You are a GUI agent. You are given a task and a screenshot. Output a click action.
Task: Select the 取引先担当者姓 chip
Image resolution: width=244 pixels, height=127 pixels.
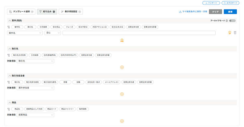[x=33, y=82]
